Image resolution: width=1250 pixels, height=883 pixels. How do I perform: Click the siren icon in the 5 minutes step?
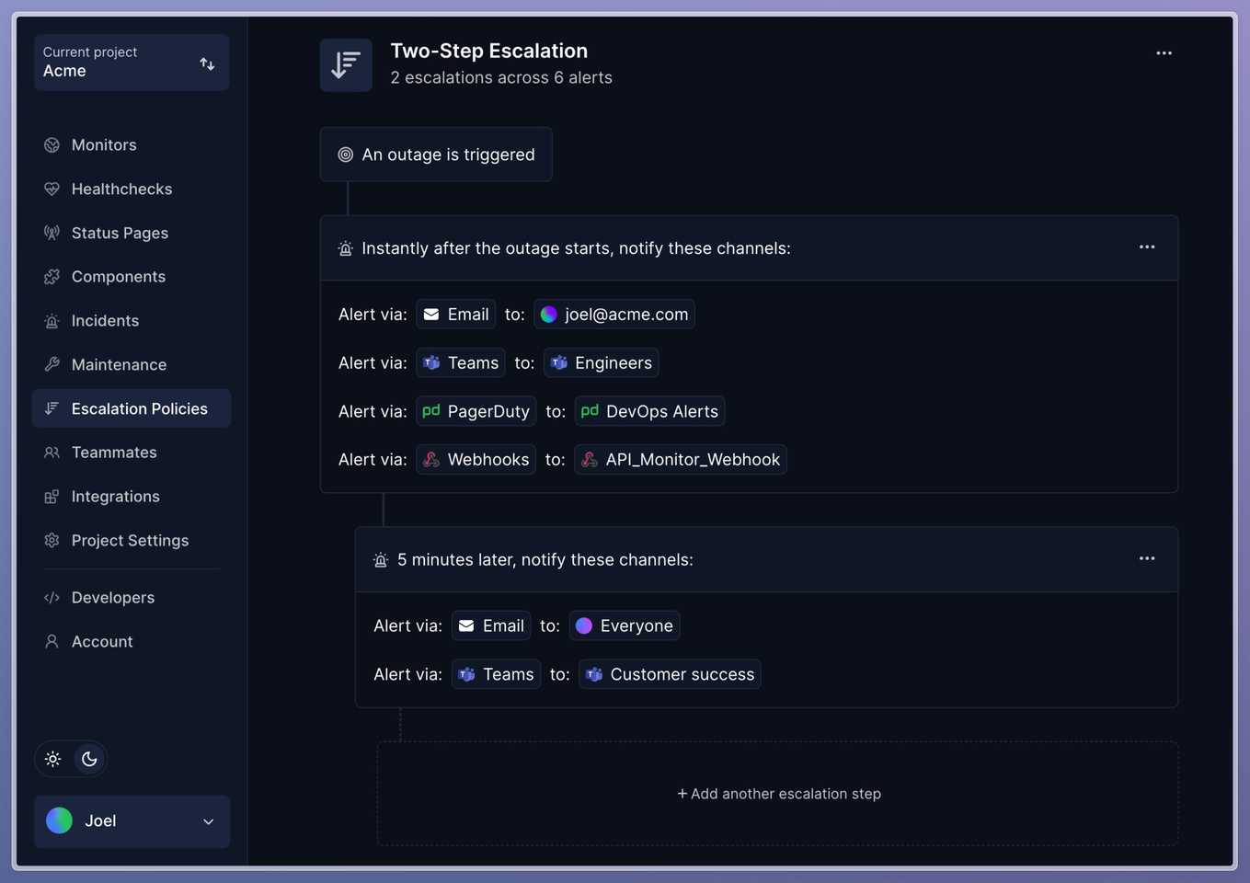[x=381, y=560]
